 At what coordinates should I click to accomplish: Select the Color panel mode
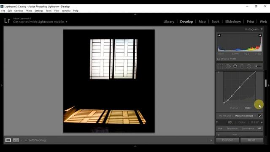tap(242, 122)
